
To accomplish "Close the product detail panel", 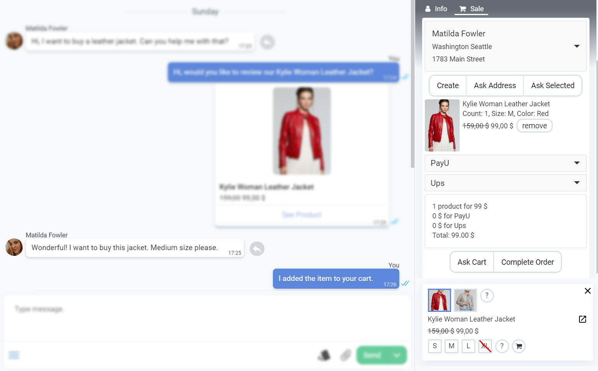I will [x=587, y=291].
